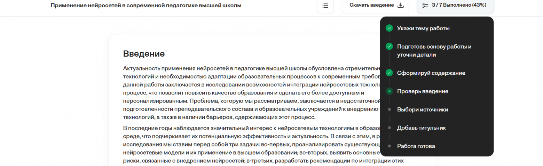Click active step indicator for Проверь введение
This screenshot has height=166, width=543.
[389, 91]
